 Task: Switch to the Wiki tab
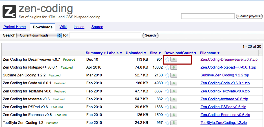pyautogui.click(x=63, y=27)
